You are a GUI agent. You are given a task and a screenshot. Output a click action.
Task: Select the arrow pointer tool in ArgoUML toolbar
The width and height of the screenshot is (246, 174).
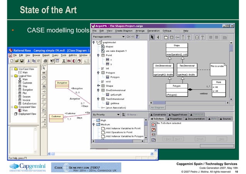152,37
